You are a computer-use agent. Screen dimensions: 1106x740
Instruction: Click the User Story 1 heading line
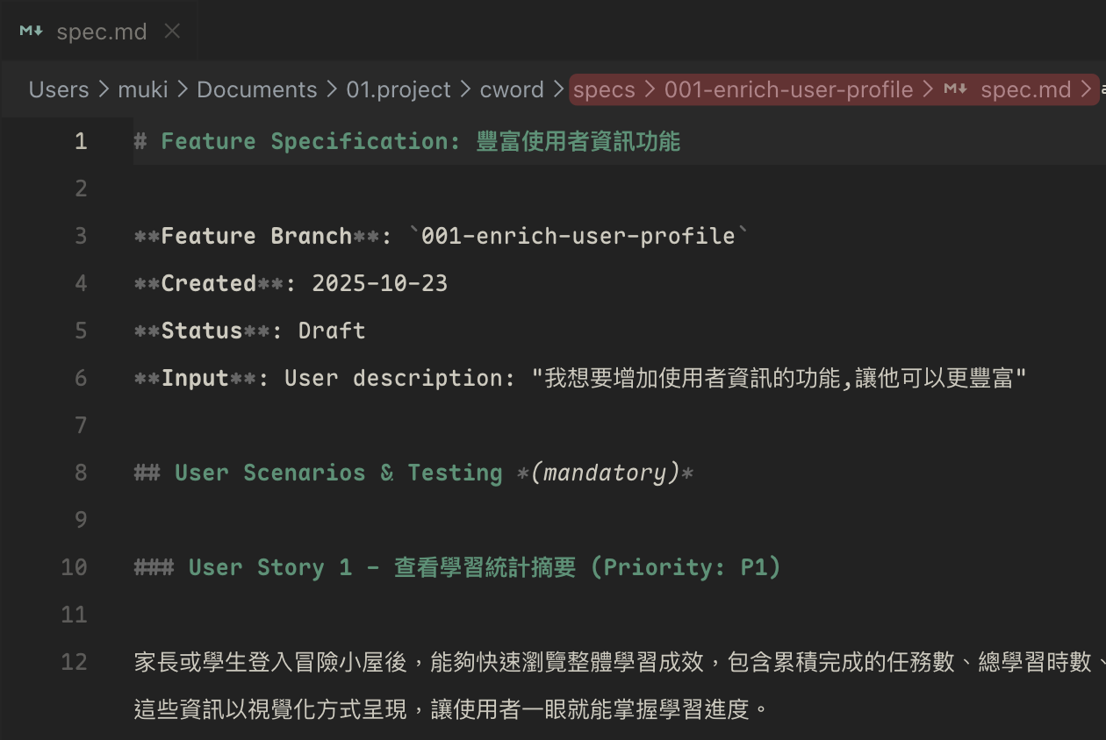(457, 567)
